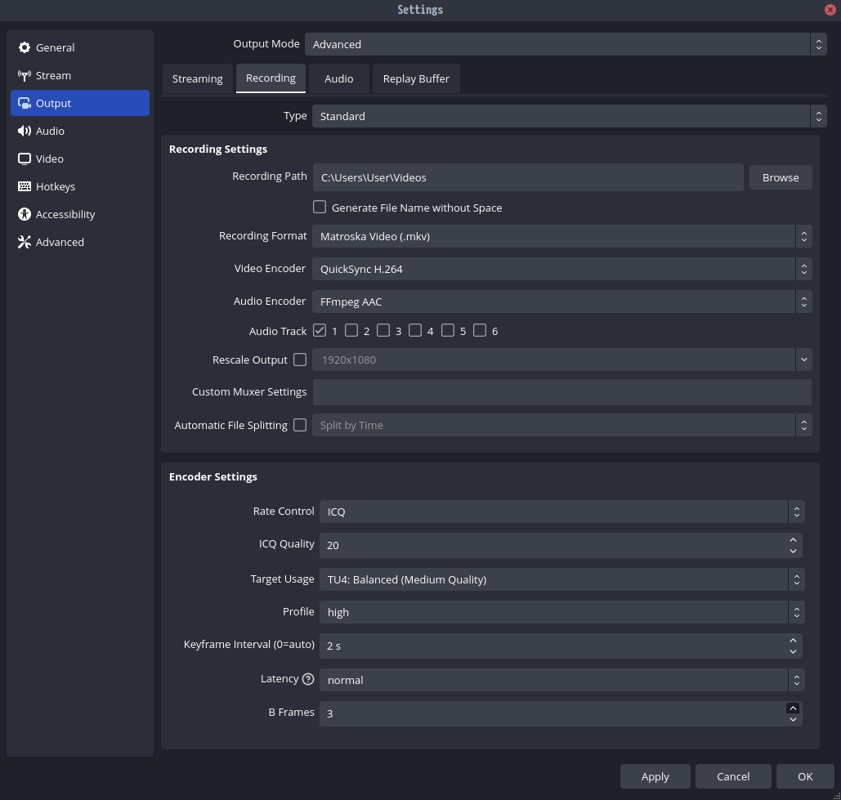Click the Audio speaker icon in sidebar
Image resolution: width=841 pixels, height=800 pixels.
[x=25, y=132]
